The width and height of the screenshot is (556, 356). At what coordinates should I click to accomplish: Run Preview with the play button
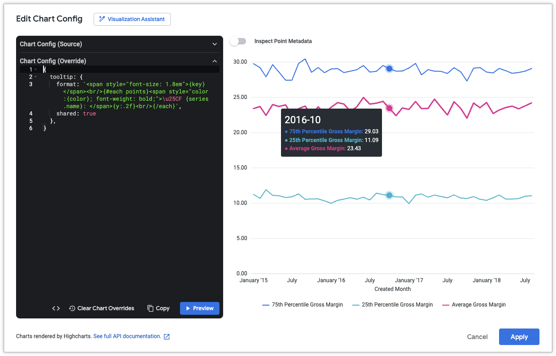pyautogui.click(x=199, y=308)
